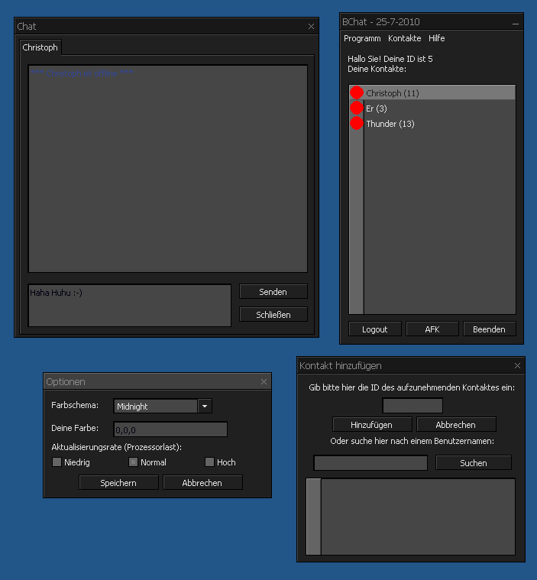
Task: Open the Kontakte menu
Action: 404,38
